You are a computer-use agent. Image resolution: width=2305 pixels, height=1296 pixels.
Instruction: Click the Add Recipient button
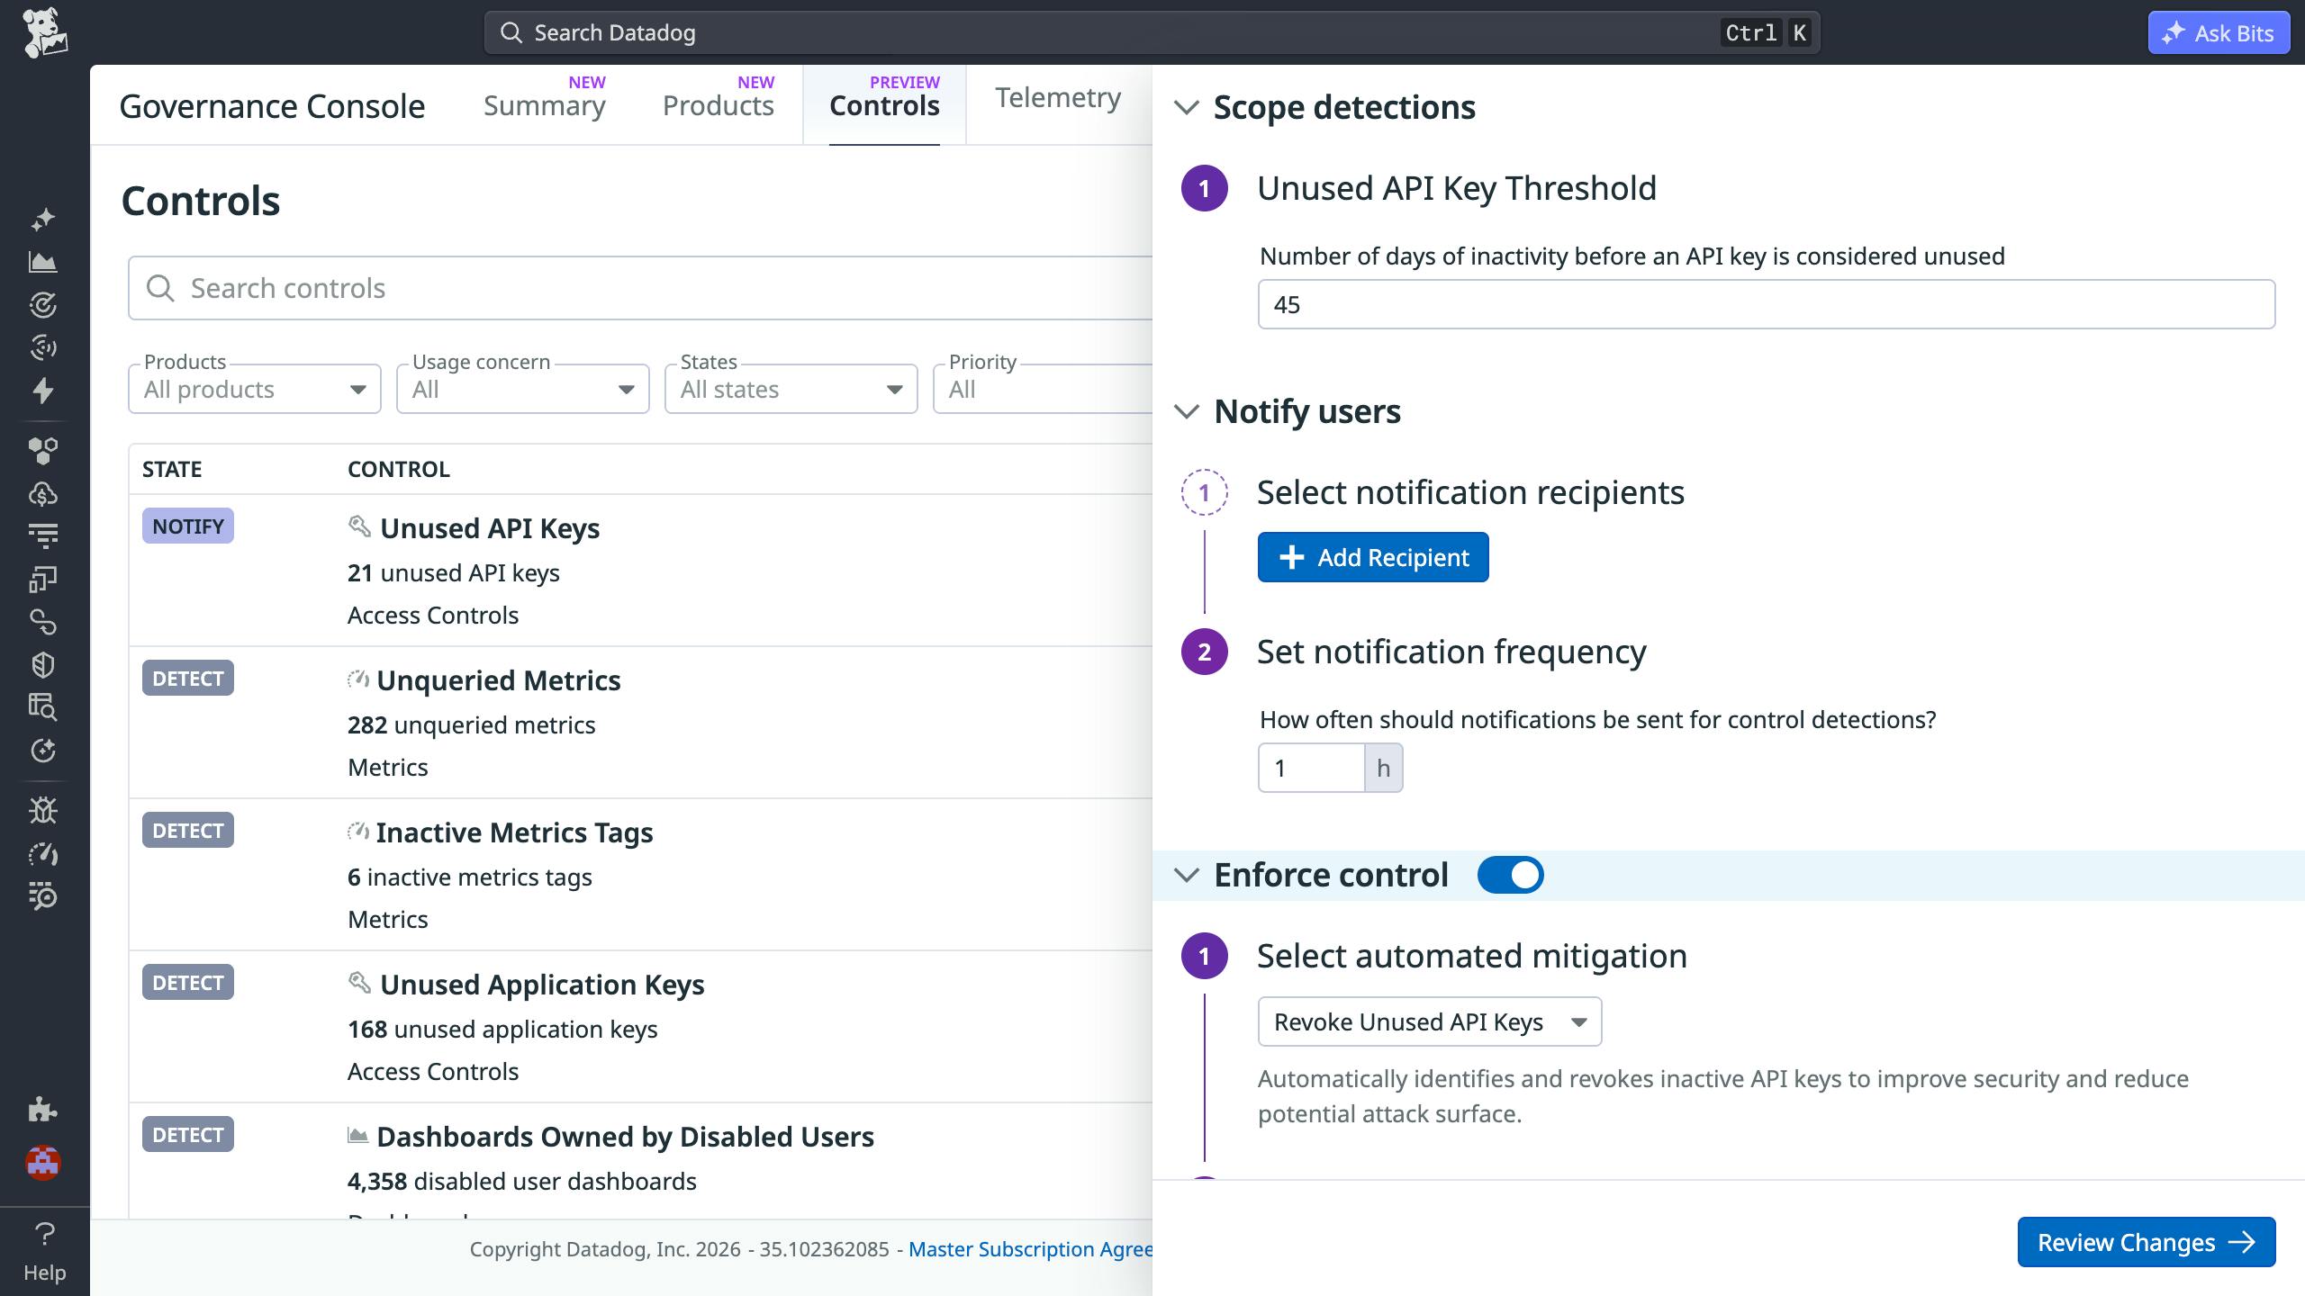1372,557
